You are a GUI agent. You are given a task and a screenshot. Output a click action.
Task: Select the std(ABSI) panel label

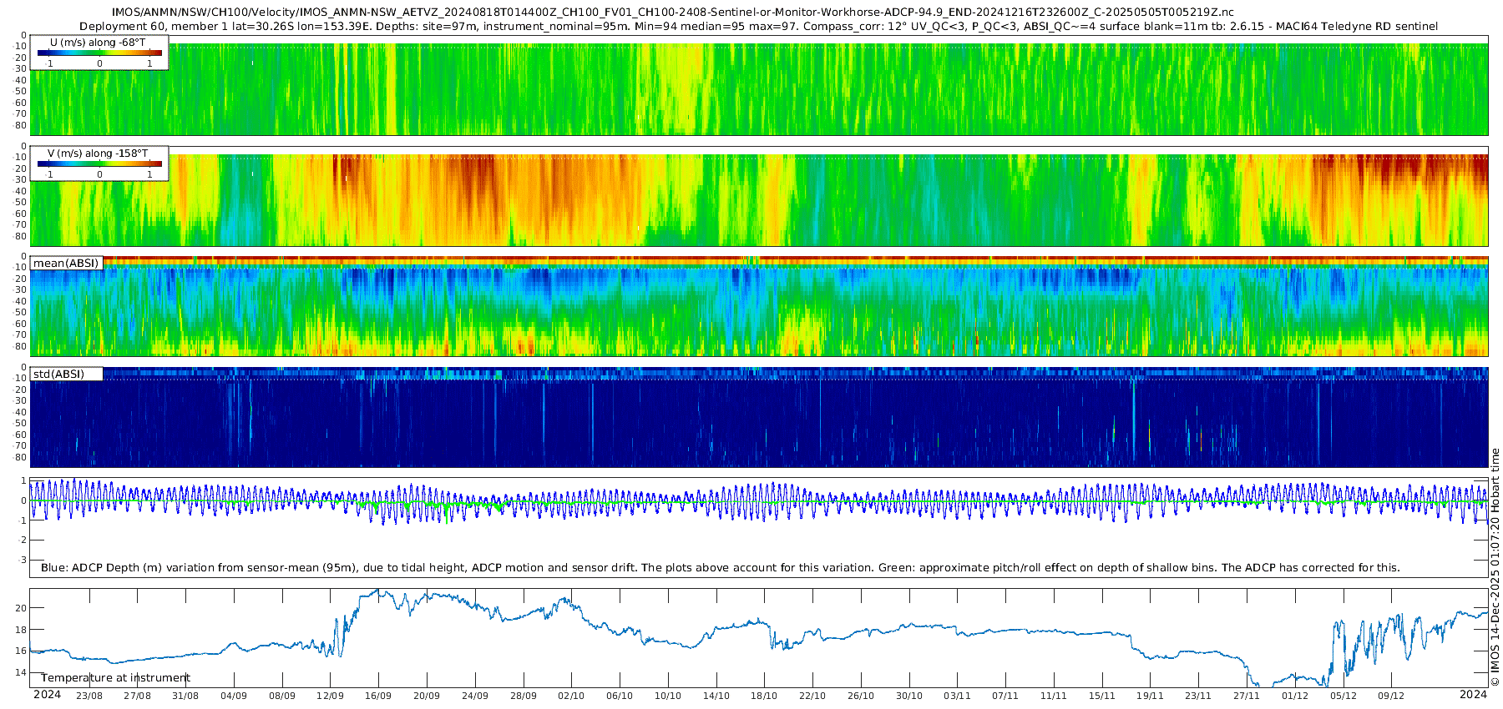[58, 374]
